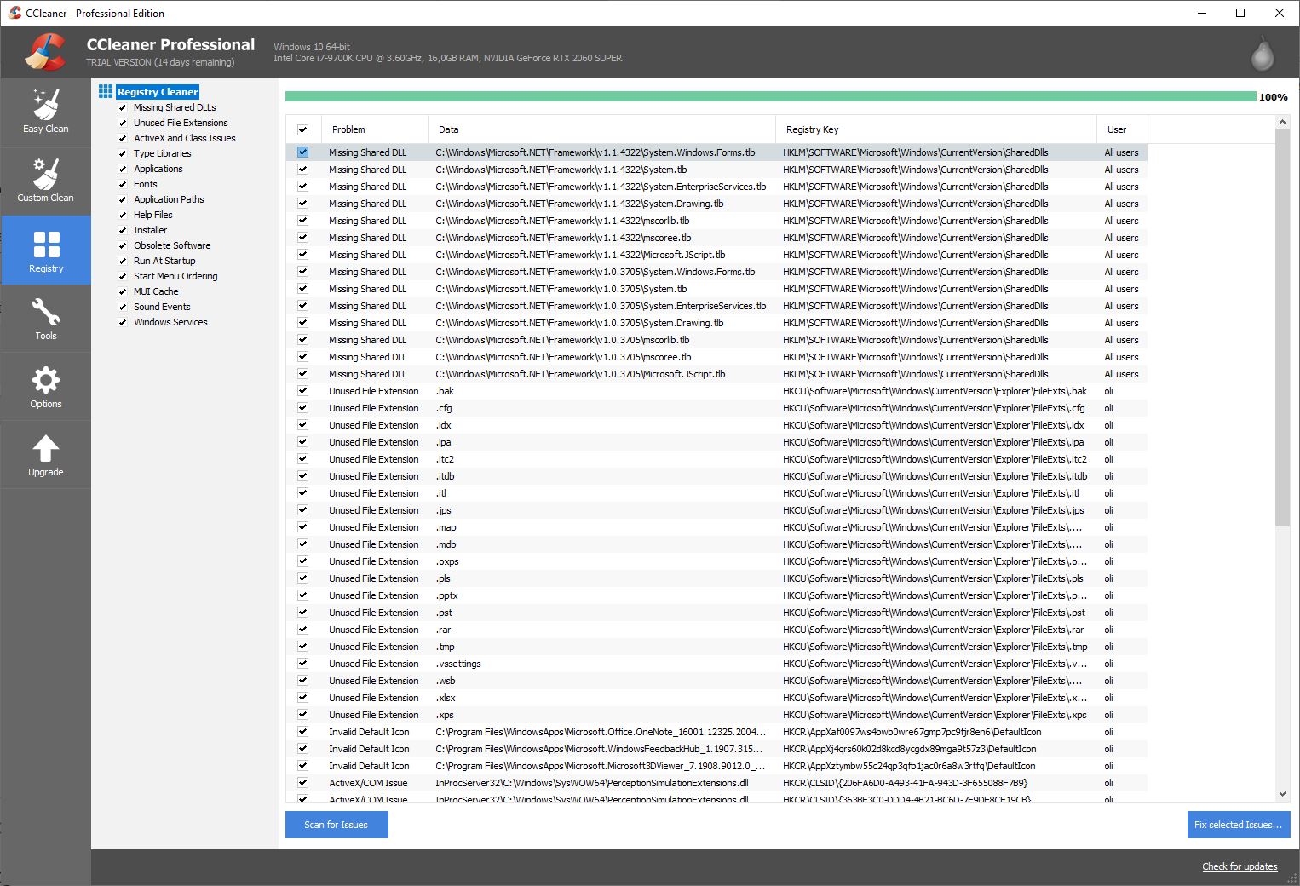Viewport: 1300px width, 886px height.
Task: Open Check for updates link
Action: tap(1240, 866)
